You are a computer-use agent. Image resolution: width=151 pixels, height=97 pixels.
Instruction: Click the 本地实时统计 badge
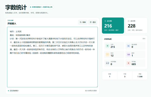[41, 7]
